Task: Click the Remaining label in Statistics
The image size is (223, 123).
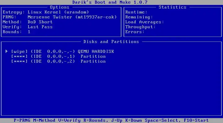Action: 139,17
